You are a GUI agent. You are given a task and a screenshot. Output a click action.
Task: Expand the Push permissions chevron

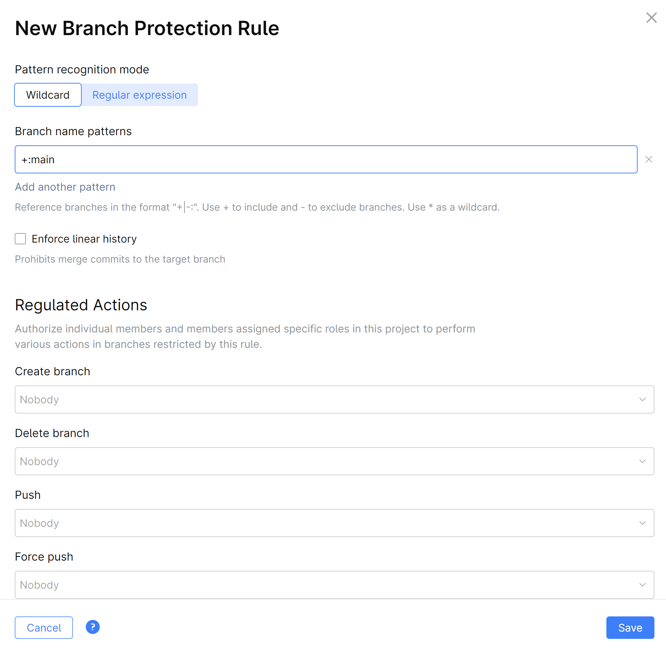coord(642,523)
